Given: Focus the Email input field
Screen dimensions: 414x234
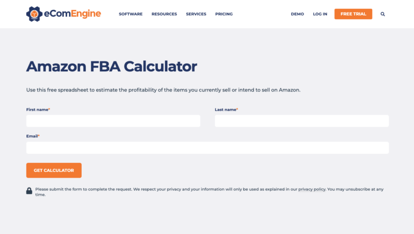Looking at the screenshot, I should 208,148.
